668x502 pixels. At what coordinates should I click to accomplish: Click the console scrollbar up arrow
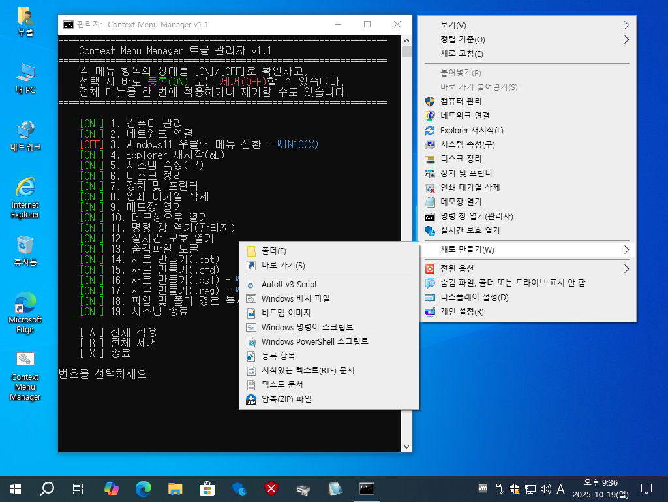(x=406, y=40)
